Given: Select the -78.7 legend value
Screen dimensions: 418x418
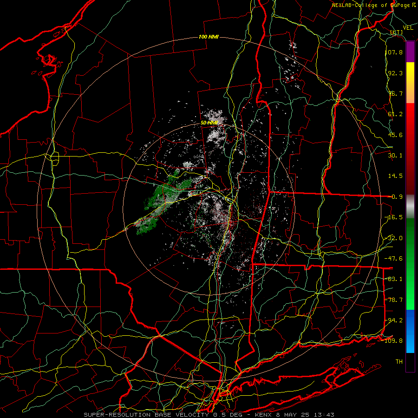Looking at the screenshot, I should tap(393, 300).
